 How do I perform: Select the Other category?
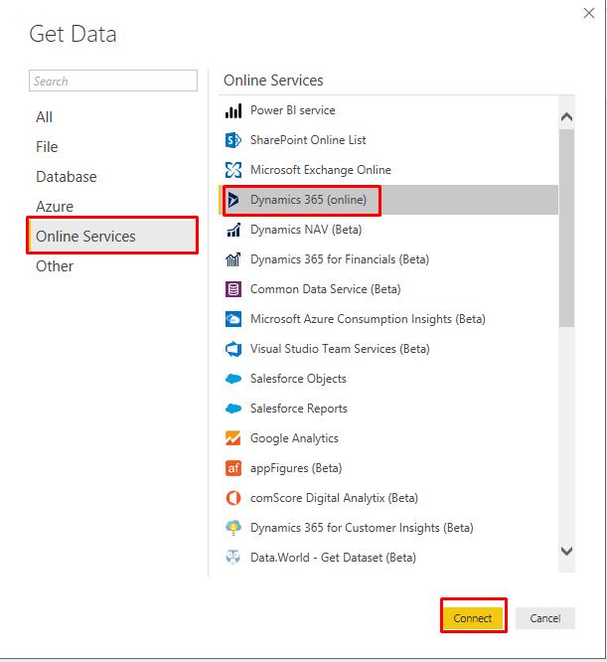(x=55, y=266)
